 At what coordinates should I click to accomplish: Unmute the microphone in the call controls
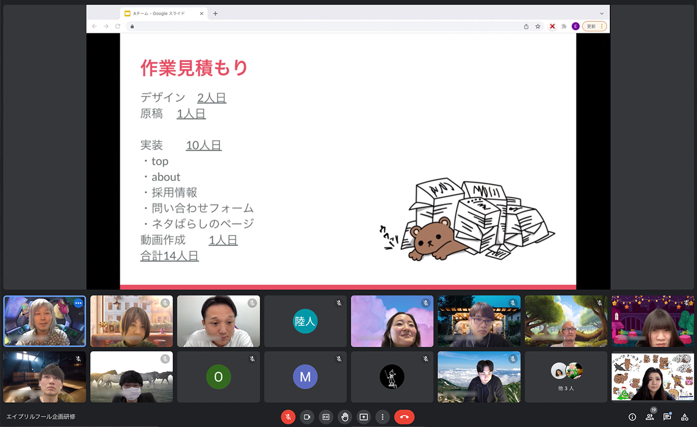[288, 417]
